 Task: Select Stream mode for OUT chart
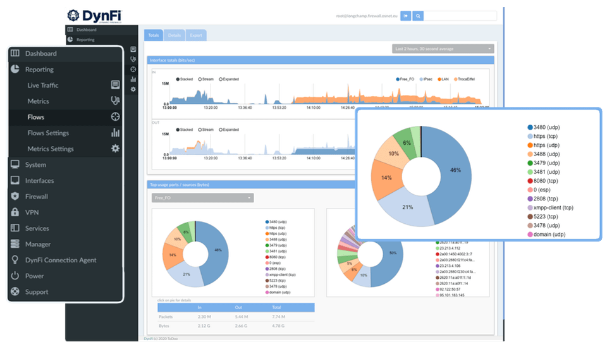(206, 130)
